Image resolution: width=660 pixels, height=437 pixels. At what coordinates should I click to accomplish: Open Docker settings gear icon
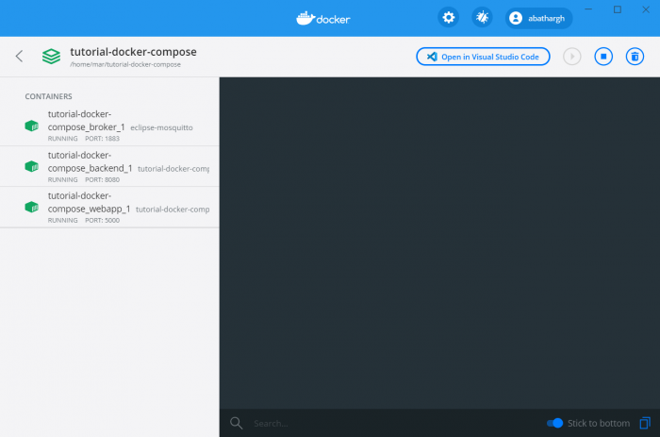coord(449,17)
